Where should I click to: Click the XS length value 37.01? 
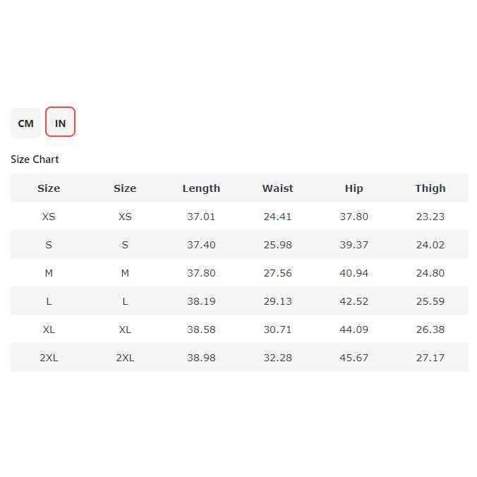(201, 217)
